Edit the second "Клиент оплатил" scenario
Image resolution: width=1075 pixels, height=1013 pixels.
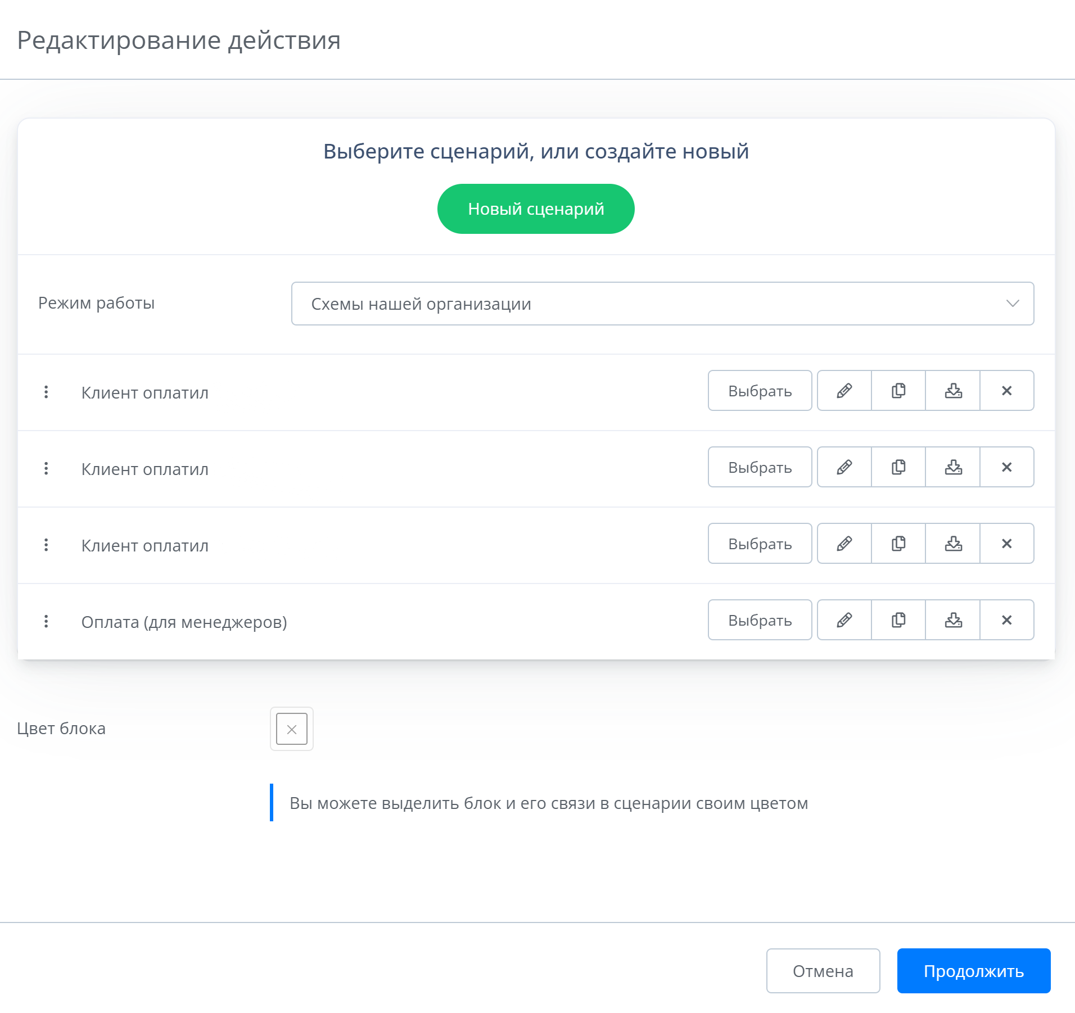click(844, 467)
